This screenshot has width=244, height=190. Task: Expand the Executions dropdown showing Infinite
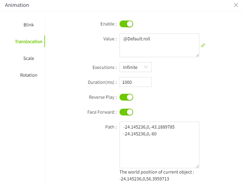click(x=135, y=67)
